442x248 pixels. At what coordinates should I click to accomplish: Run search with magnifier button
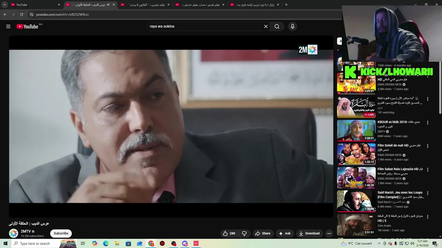pos(277,27)
